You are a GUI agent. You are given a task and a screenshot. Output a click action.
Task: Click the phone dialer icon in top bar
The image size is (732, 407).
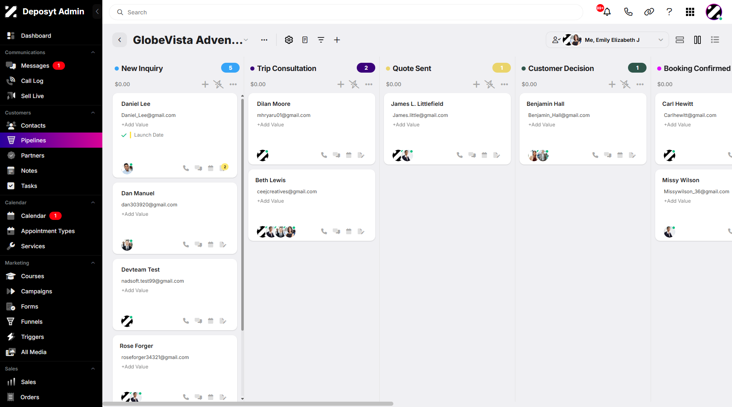[x=628, y=12]
